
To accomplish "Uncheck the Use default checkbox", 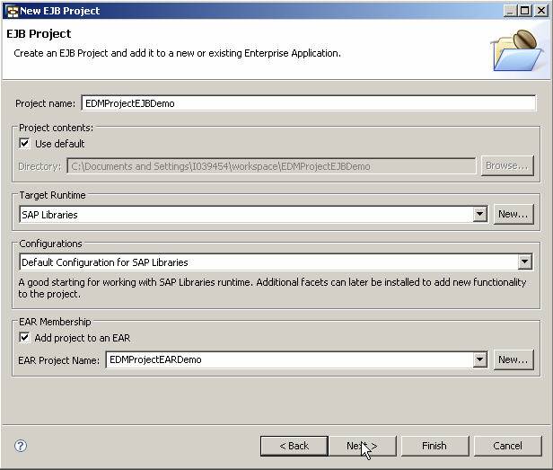I will [24, 144].
